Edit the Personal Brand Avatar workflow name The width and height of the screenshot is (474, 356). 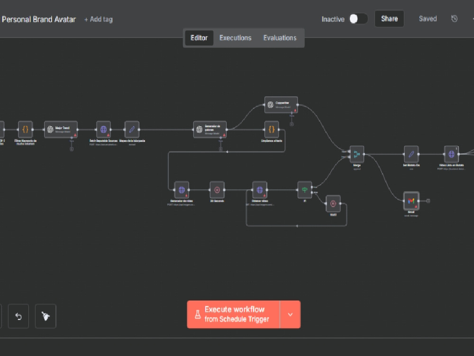pyautogui.click(x=39, y=19)
